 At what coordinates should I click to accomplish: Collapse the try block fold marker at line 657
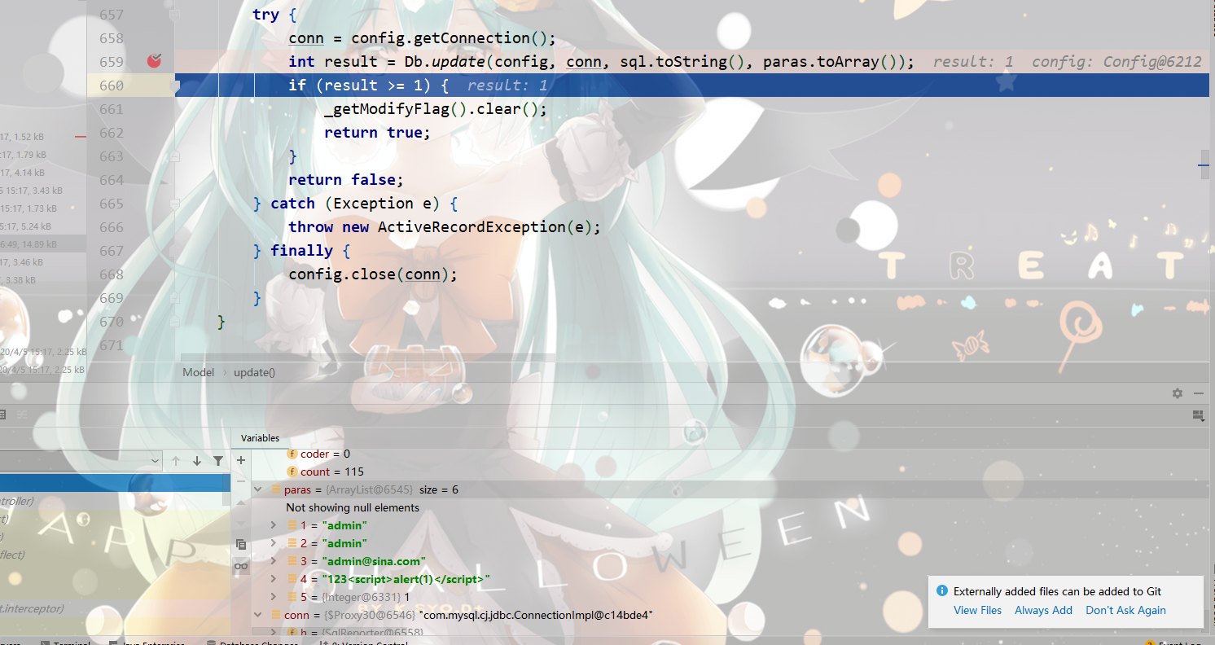click(x=174, y=15)
